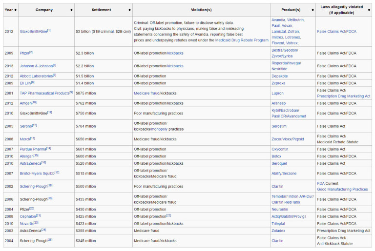This screenshot has width=375, height=251.
Task: Open the Neurontin product link
Action: tap(280, 209)
